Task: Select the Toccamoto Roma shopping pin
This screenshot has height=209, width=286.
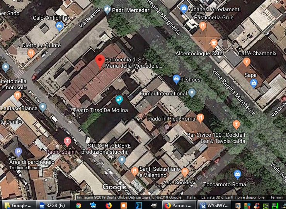Action: point(237,174)
